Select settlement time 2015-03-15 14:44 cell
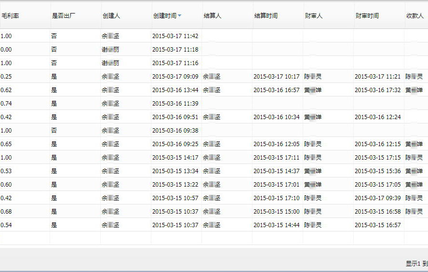Viewport: 428px width, 272px height. (276, 225)
